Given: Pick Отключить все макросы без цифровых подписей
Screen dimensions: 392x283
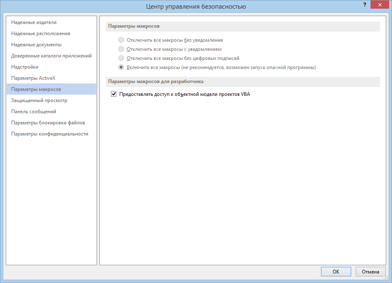Looking at the screenshot, I should [121, 58].
